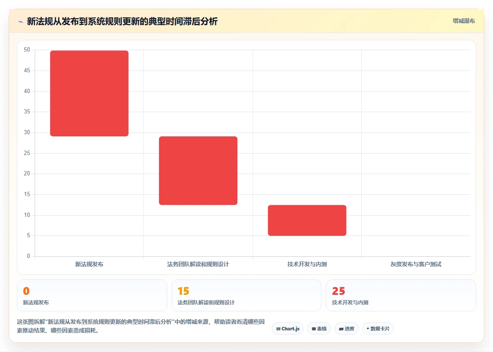493x352 pixels.
Task: Click the red bar for 技术开发与内测
Action: click(x=307, y=220)
